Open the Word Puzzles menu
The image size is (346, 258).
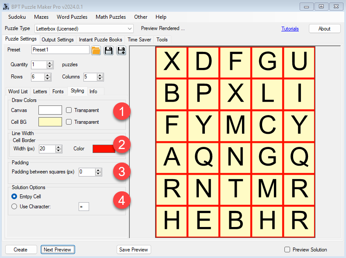tap(72, 17)
